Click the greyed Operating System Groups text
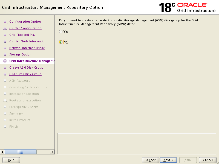 (28, 87)
